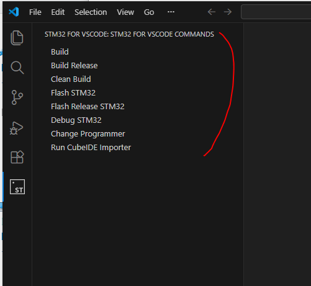Screen dimensions: 311x286
Task: Open the File menu
Action: point(35,12)
